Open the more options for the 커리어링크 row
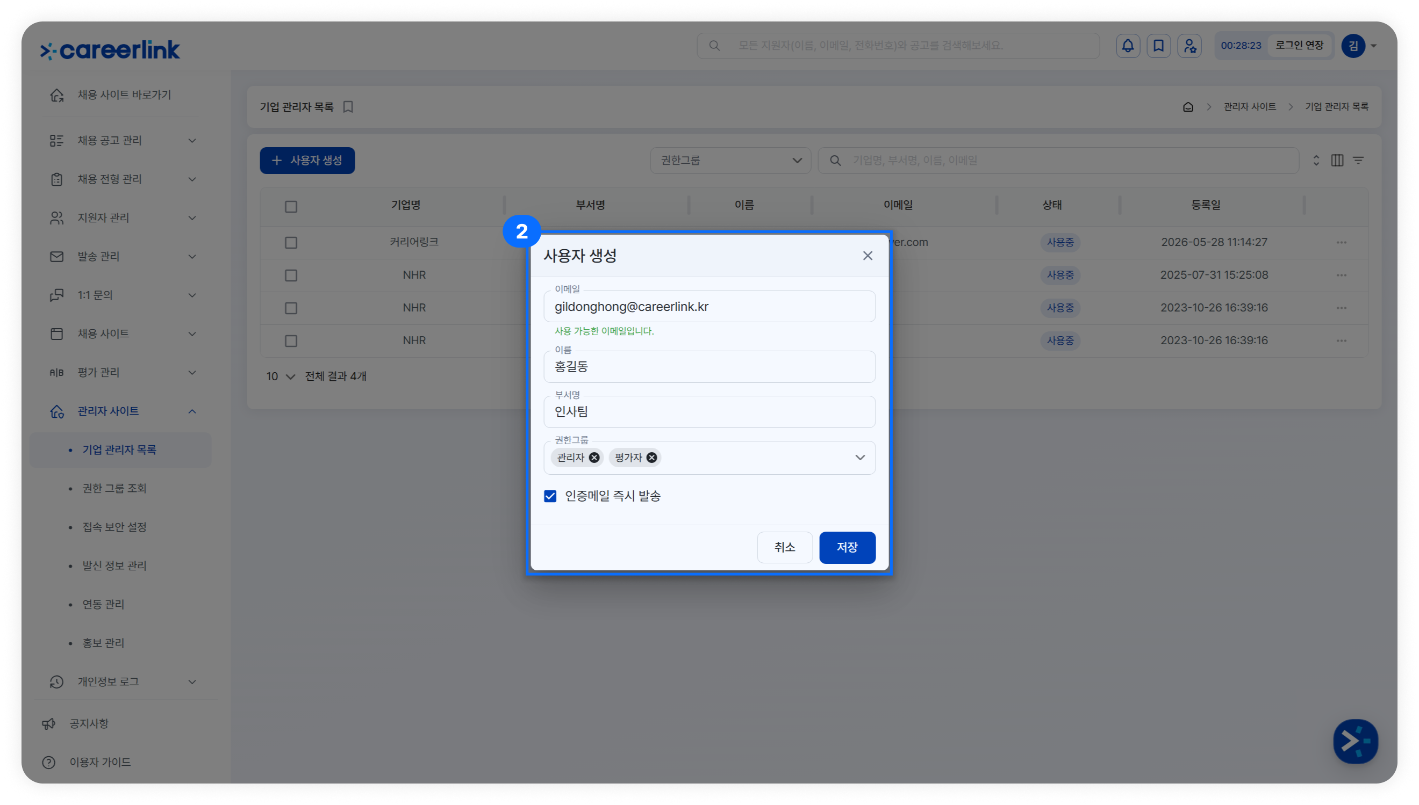 tap(1342, 242)
